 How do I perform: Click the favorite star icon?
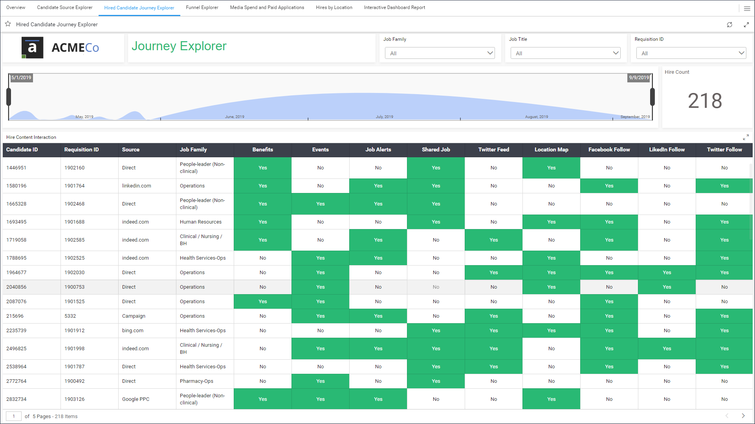[8, 24]
